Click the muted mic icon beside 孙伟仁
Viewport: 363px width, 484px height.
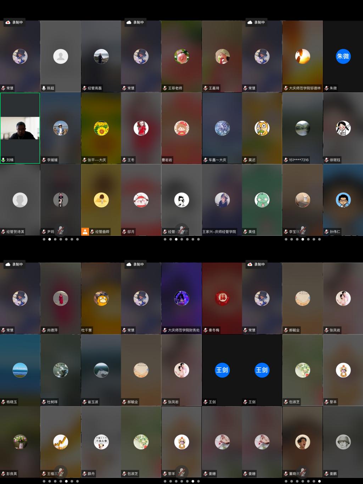point(326,232)
